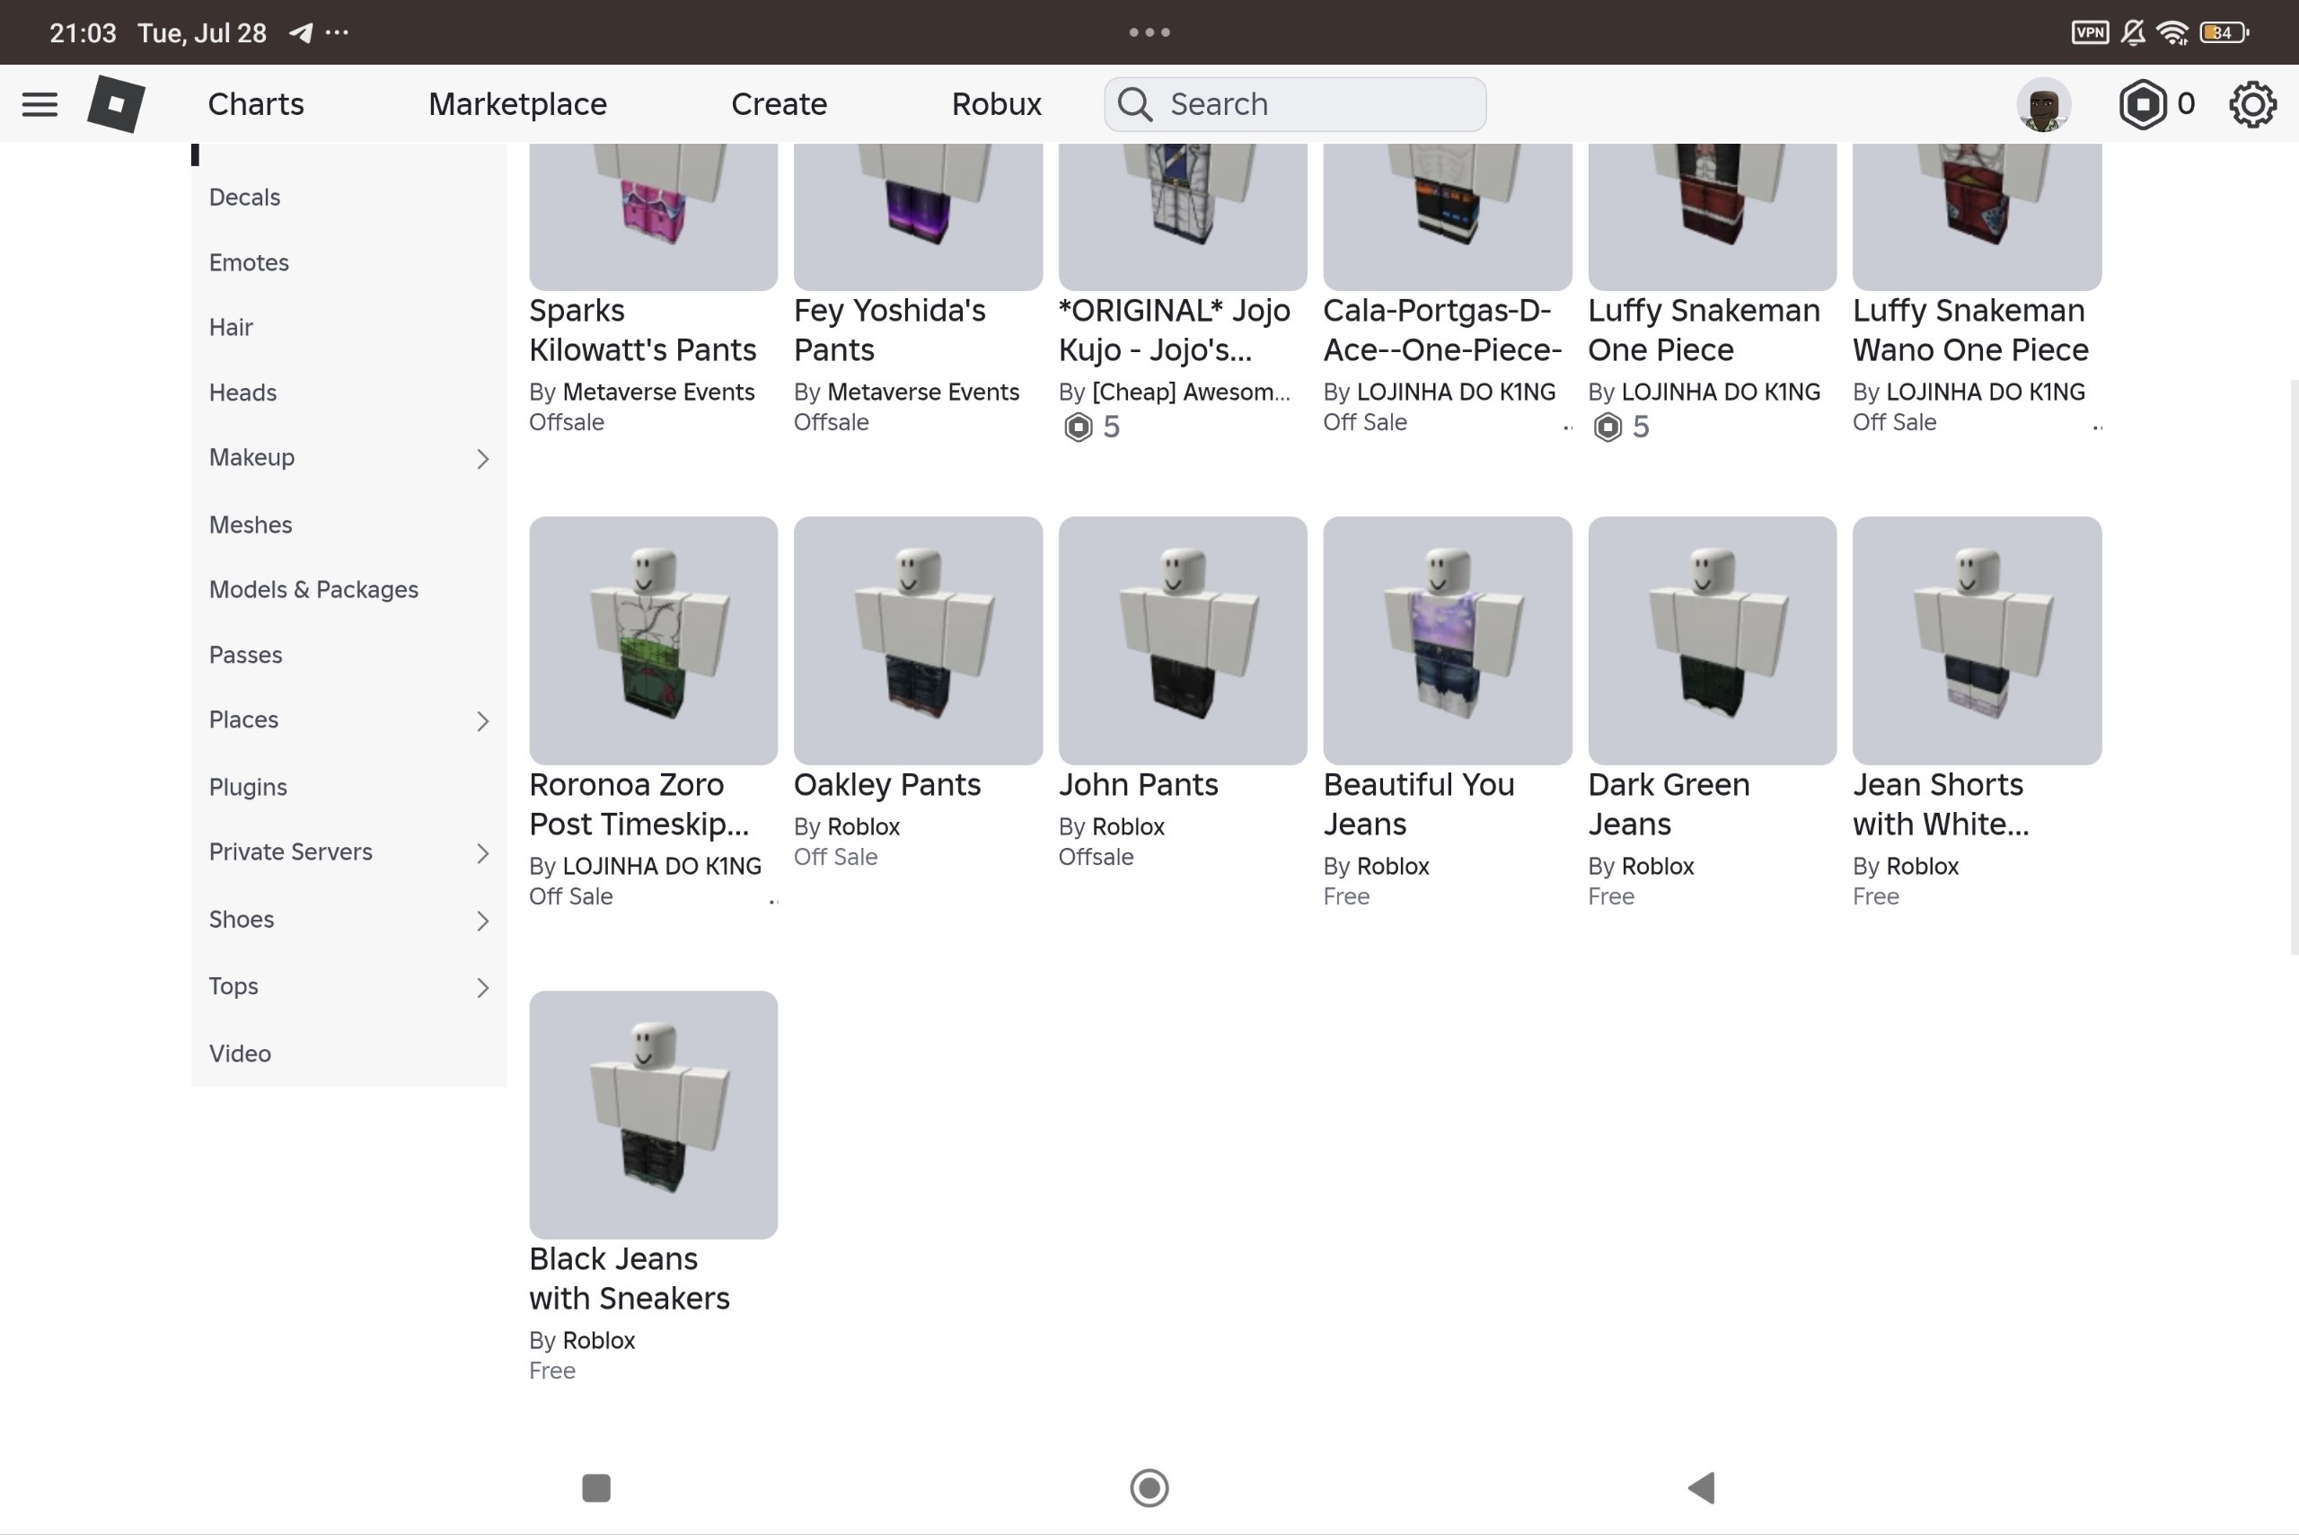Open the Meshes category

tap(251, 525)
